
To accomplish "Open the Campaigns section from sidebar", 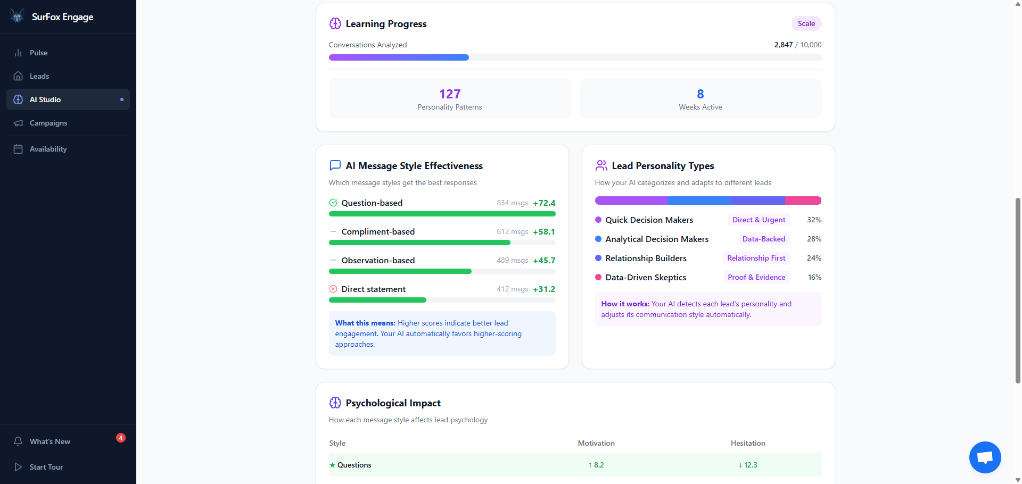I will tap(48, 123).
